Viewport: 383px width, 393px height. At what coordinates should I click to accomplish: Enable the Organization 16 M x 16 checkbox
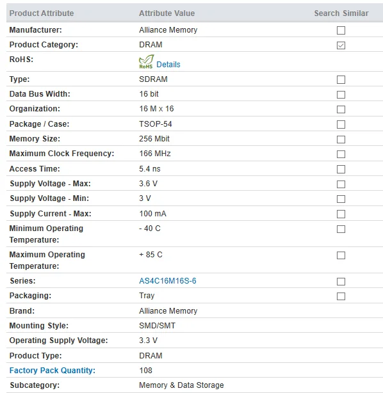click(341, 109)
